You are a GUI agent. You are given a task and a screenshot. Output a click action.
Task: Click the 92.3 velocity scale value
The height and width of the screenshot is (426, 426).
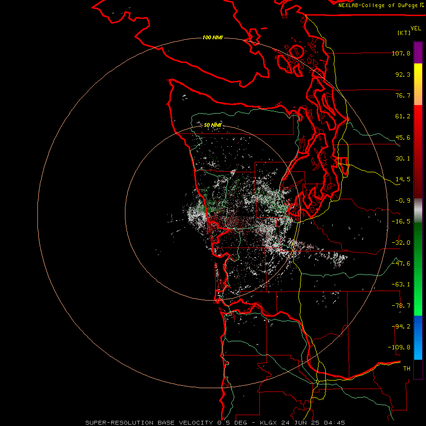[x=403, y=74]
